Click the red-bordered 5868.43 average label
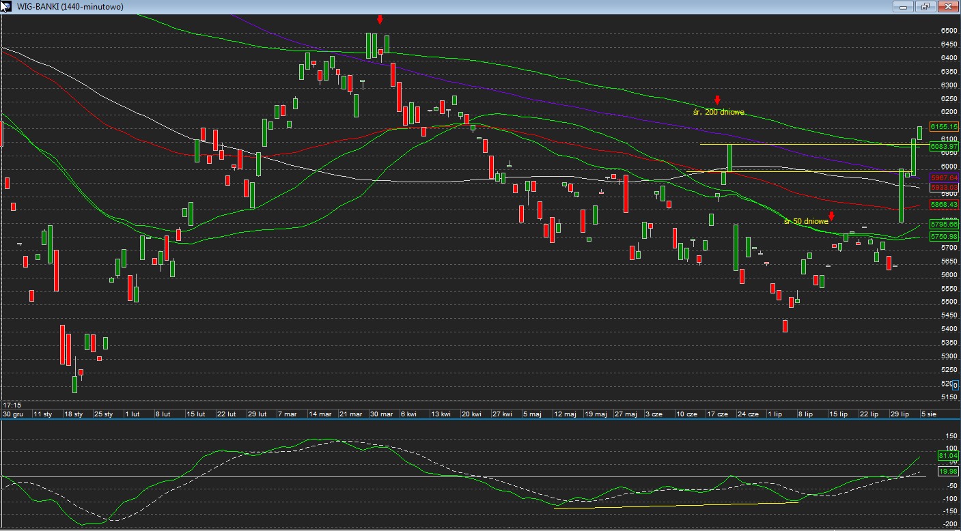Image resolution: width=961 pixels, height=531 pixels. click(944, 204)
